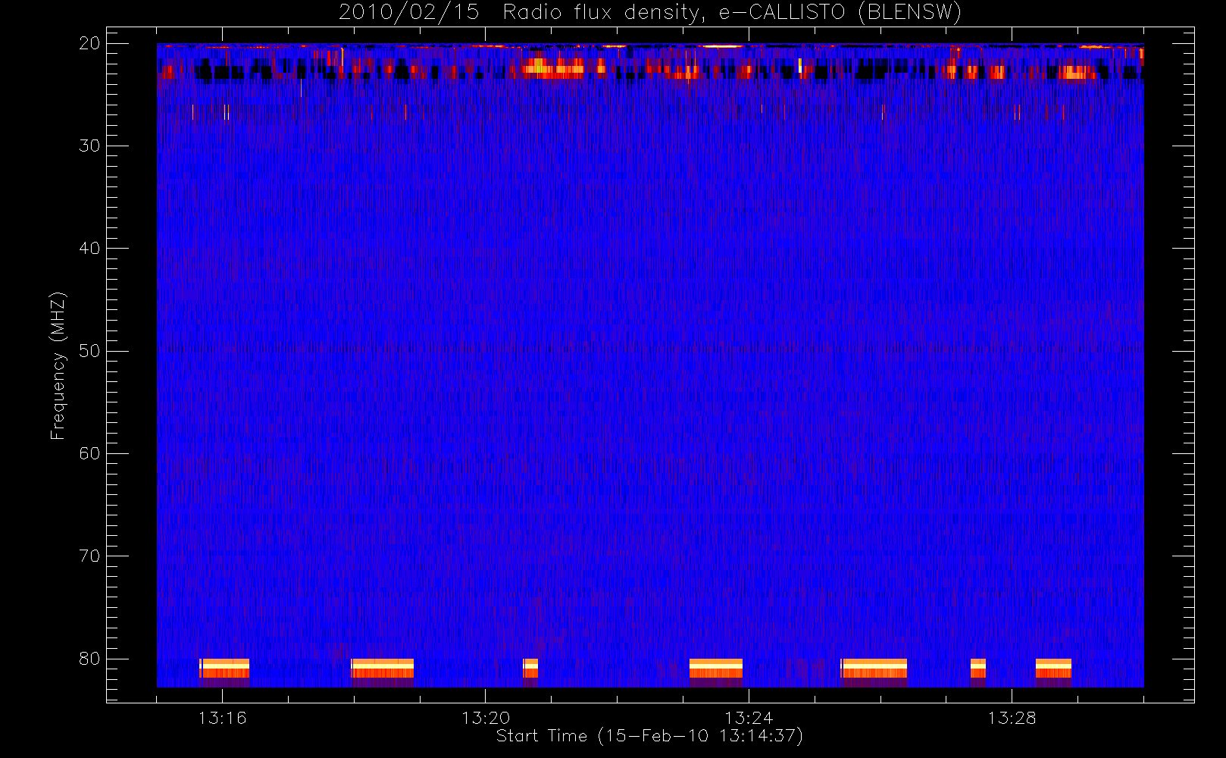Click the 70 MHz frequency tick label
This screenshot has width=1226, height=758.
coord(89,556)
